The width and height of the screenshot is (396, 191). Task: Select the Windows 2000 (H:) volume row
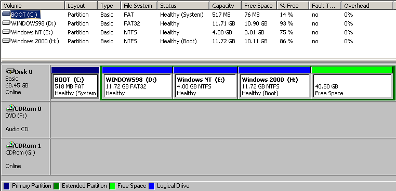click(198, 41)
